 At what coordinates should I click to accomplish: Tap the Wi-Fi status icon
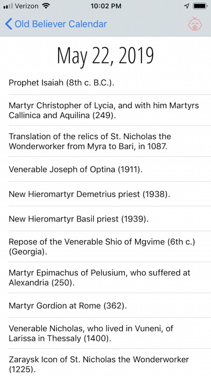[x=45, y=6]
